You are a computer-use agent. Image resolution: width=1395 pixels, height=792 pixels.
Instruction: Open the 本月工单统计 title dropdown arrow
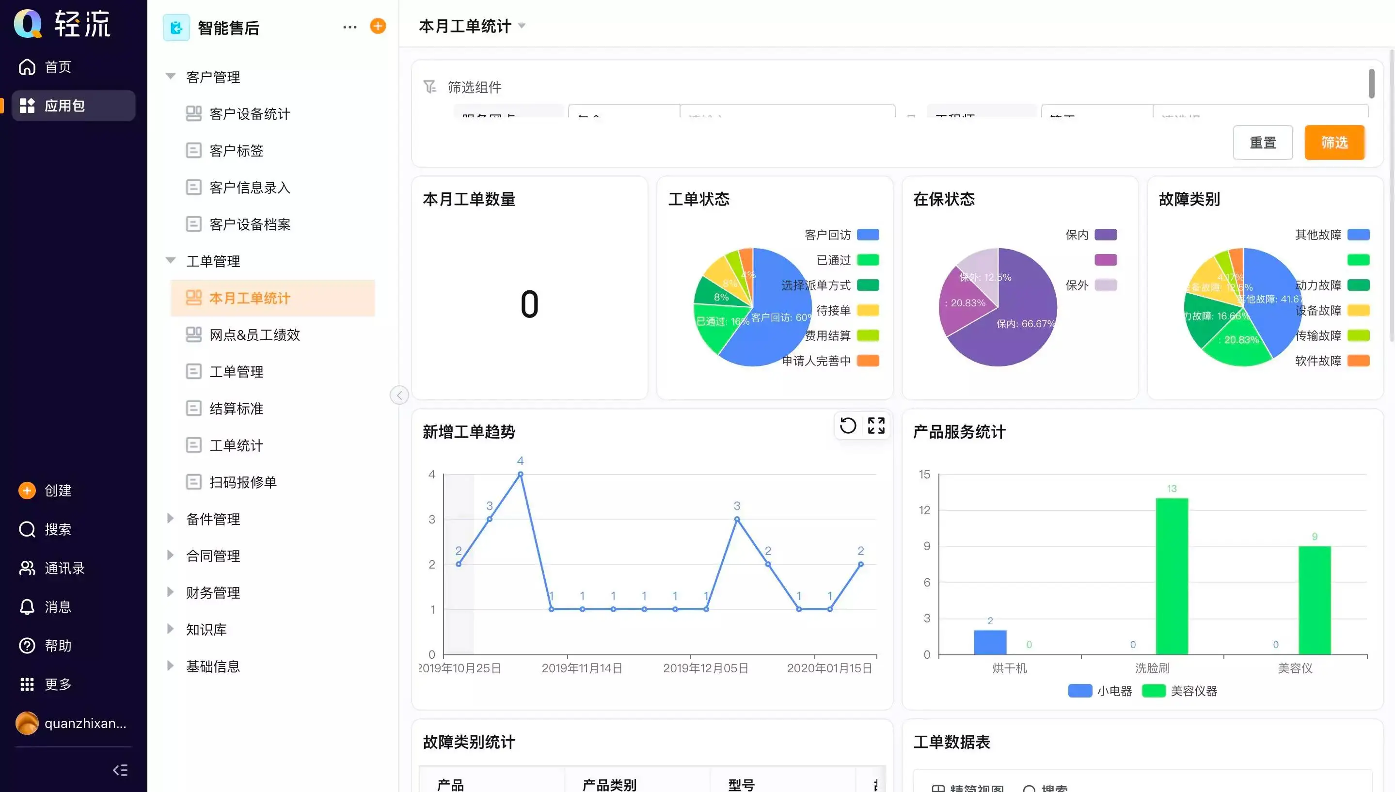point(522,26)
